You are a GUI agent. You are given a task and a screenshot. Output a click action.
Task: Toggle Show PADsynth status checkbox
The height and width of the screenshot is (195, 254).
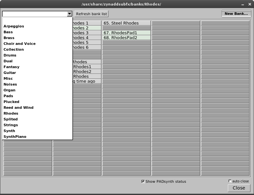[143, 181]
